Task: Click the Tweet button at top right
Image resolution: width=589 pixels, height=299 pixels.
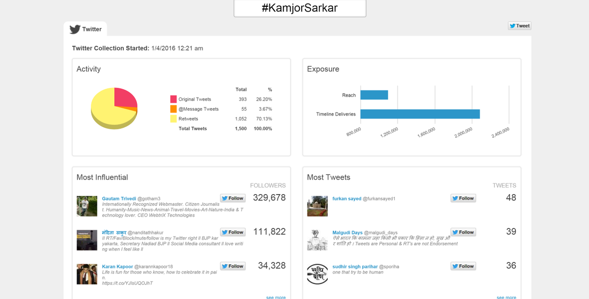Action: pyautogui.click(x=519, y=26)
